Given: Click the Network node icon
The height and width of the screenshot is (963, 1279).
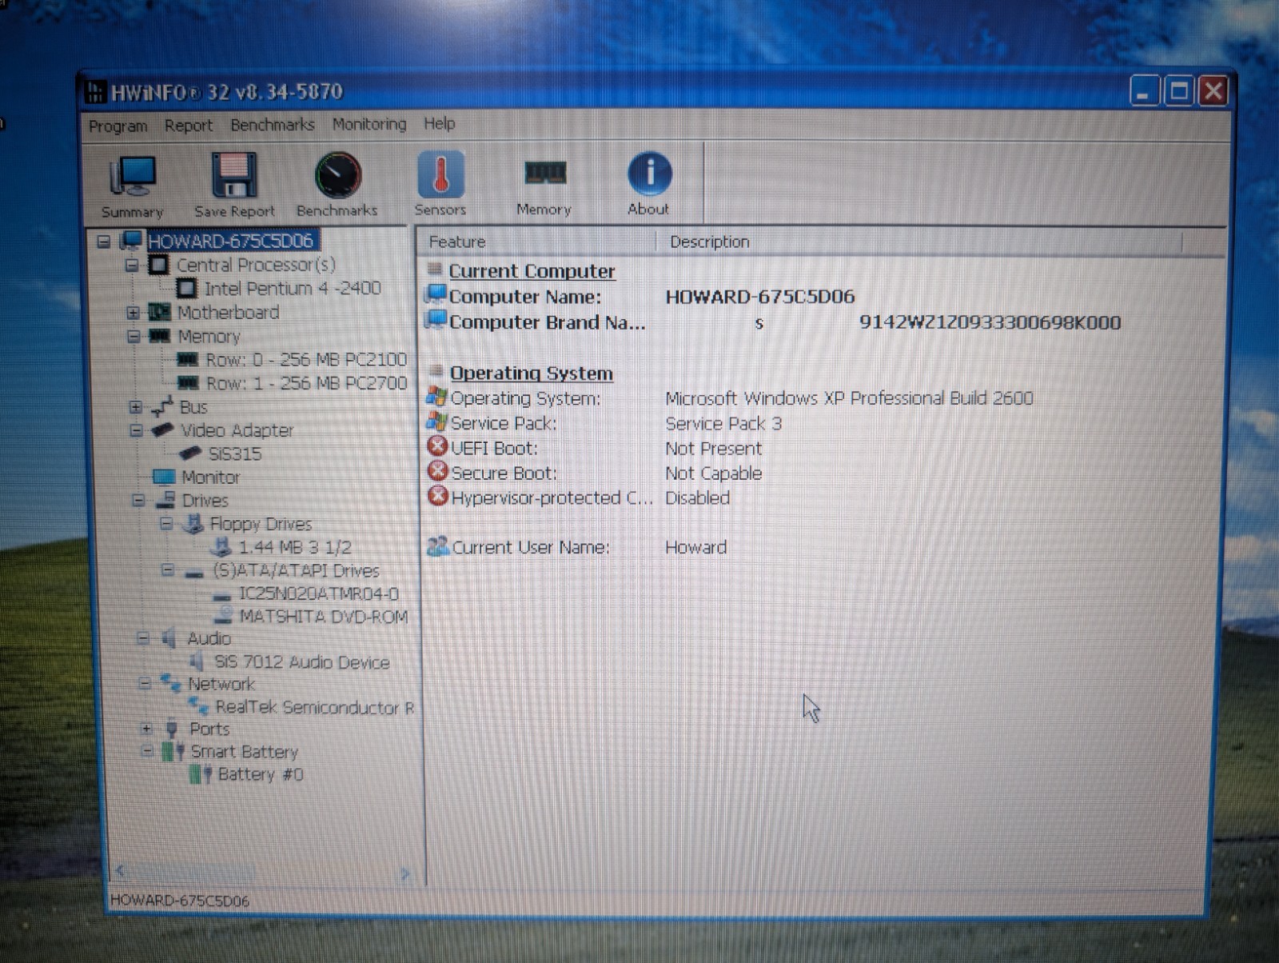Looking at the screenshot, I should pyautogui.click(x=170, y=683).
